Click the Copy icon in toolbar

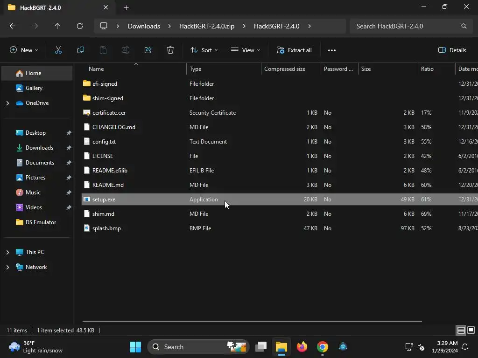(x=80, y=50)
